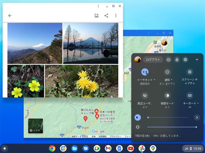Image resolution: width=205 pixels, height=153 pixels.
Task: Share the album with the share icon
Action: pos(106,16)
